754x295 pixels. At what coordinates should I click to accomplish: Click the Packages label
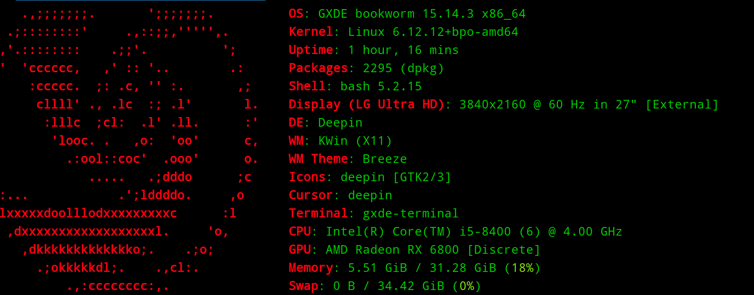pyautogui.click(x=318, y=68)
